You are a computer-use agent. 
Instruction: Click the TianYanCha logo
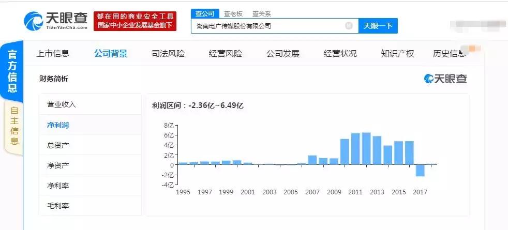point(56,21)
